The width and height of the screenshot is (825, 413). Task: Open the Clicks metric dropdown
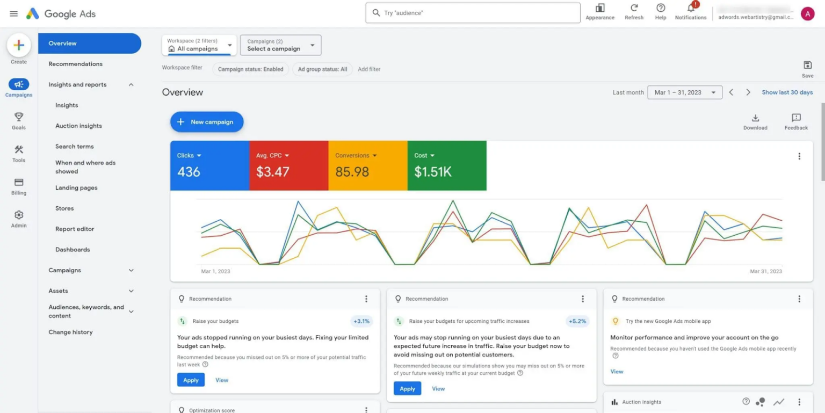[189, 155]
